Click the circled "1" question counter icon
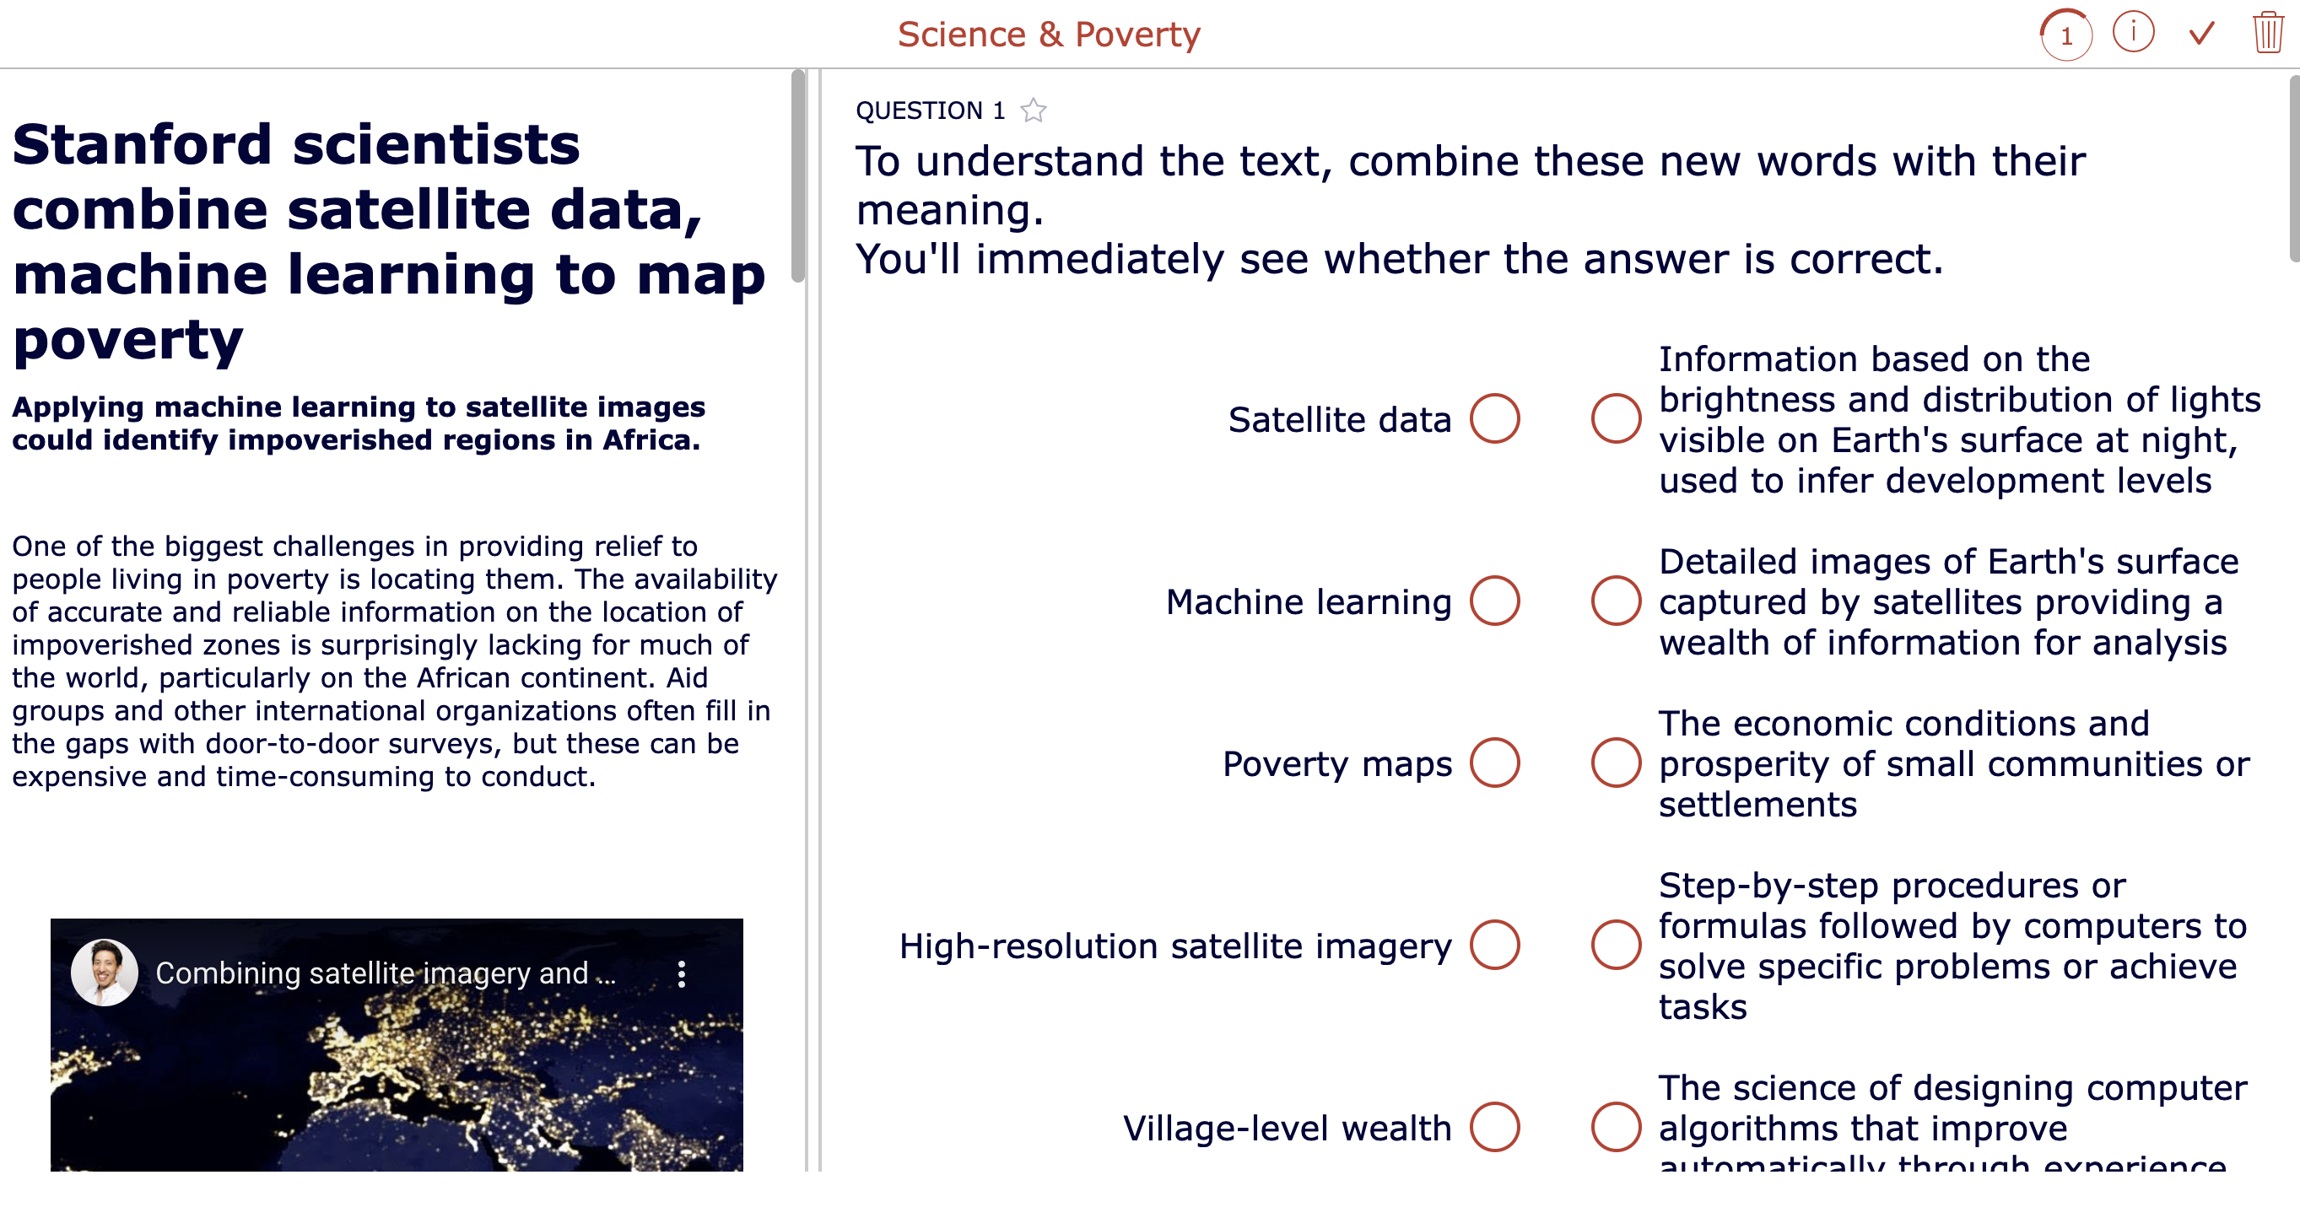Viewport: 2300px width, 1218px height. (2066, 35)
